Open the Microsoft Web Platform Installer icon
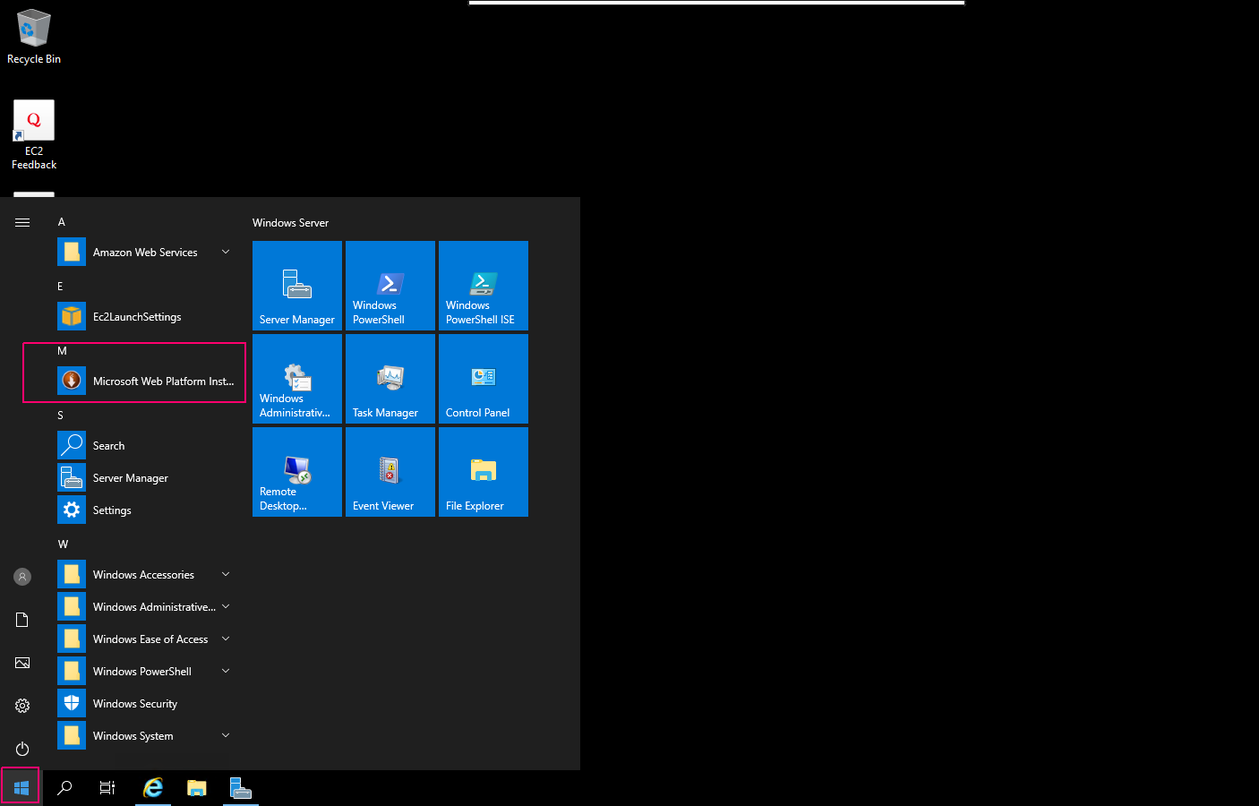The image size is (1259, 806). (x=72, y=382)
